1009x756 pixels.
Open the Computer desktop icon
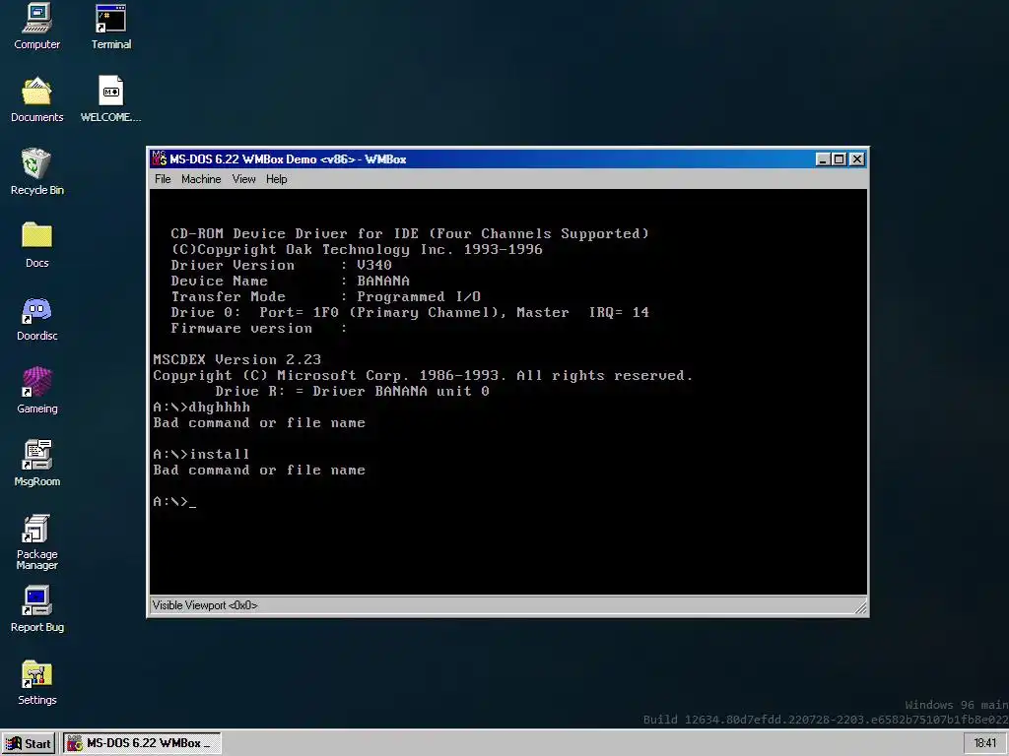coord(36,27)
